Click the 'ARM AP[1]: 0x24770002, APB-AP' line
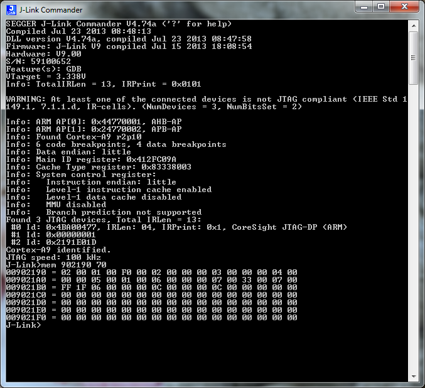 (x=94, y=129)
